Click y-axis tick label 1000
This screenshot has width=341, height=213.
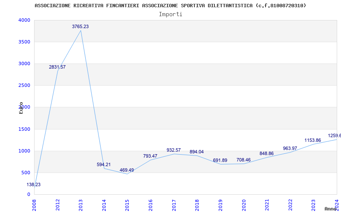tap(24, 151)
